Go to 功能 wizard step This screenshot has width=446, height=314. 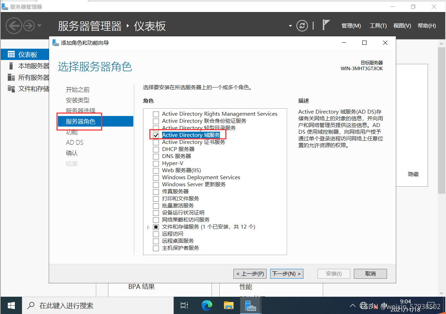(x=72, y=132)
